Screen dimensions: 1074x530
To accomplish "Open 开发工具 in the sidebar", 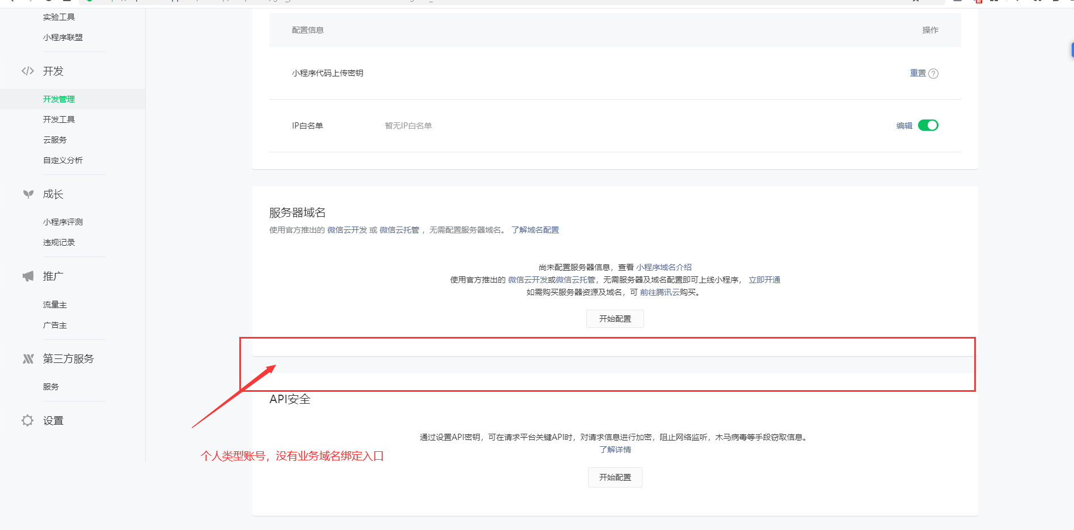I will click(59, 119).
